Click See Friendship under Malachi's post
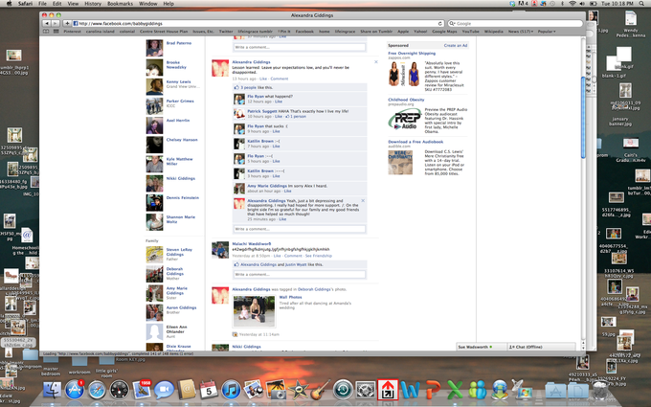This screenshot has width=651, height=407. (319, 256)
